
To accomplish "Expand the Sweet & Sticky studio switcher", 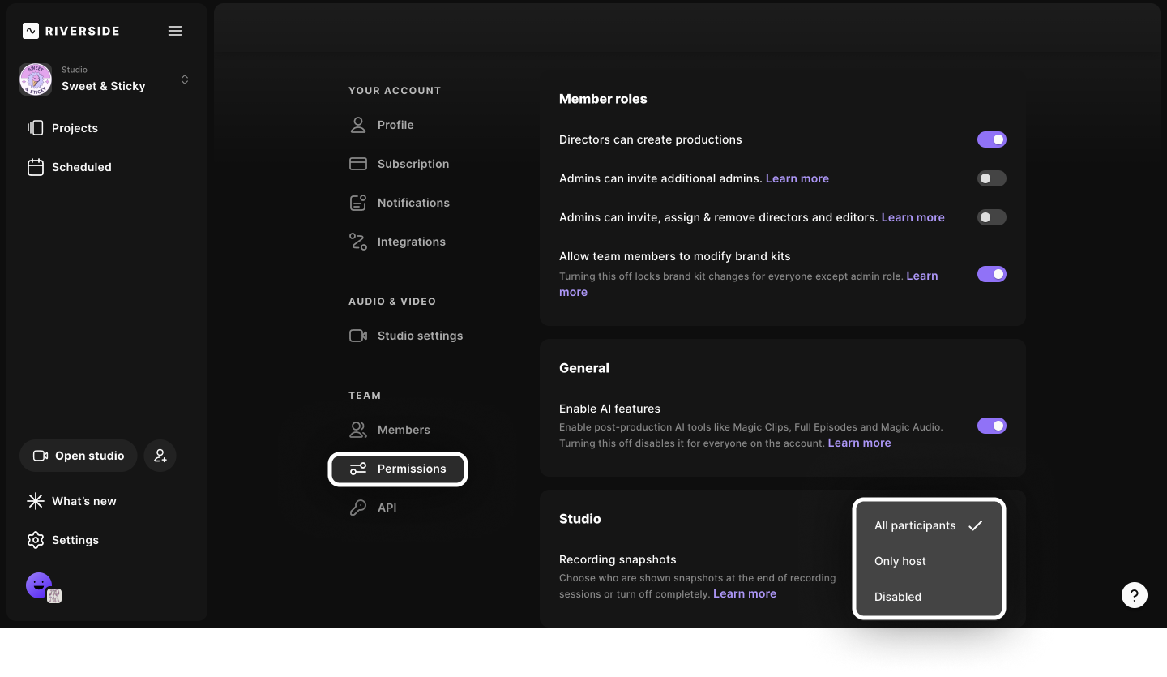I will click(x=185, y=79).
